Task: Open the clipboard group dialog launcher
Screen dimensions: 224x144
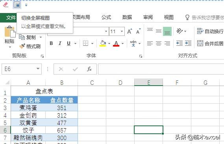Action: pyautogui.click(x=42, y=56)
